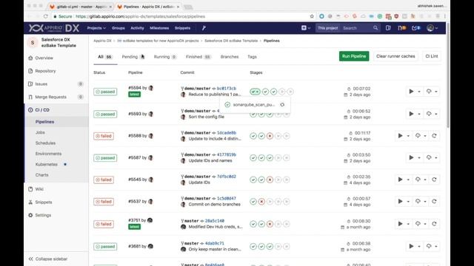Click the Run Pipeline button
474x266 pixels.
[354, 56]
